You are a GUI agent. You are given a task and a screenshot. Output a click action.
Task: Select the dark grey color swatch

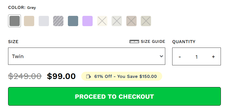14,21
